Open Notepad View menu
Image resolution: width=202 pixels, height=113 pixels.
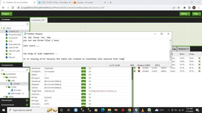click(43, 38)
